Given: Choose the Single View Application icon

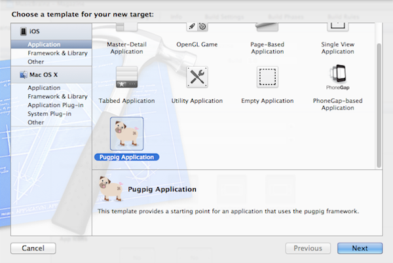Looking at the screenshot, I should 338,27.
